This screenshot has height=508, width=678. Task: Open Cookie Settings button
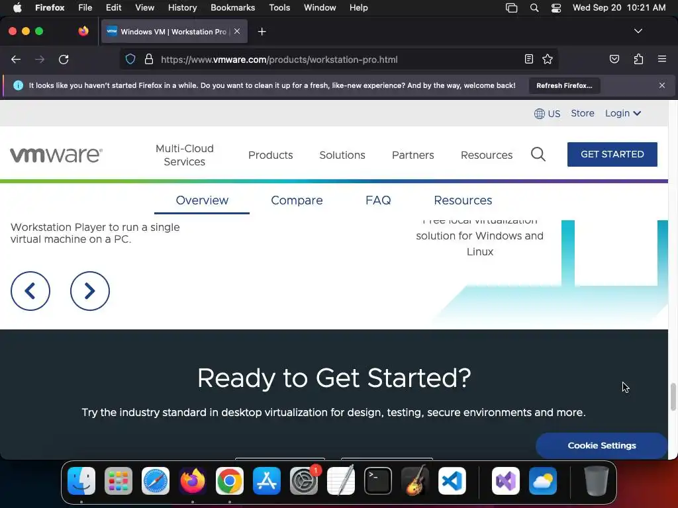601,445
